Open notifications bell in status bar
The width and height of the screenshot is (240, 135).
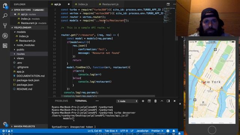pyautogui.click(x=174, y=131)
